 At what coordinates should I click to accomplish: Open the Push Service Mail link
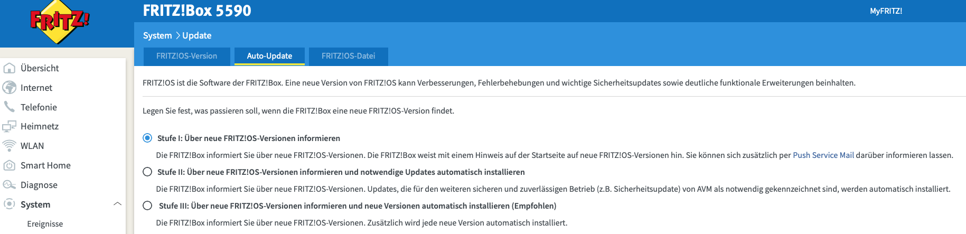[x=823, y=155]
